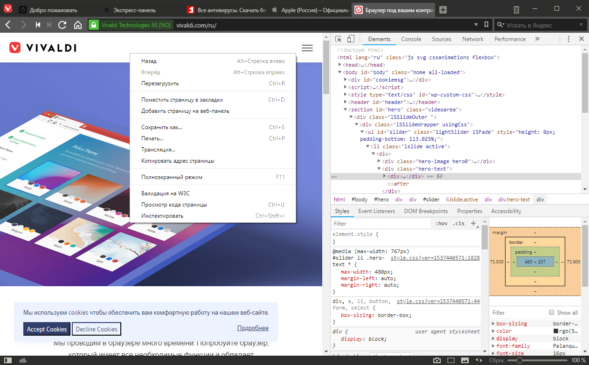Select 'Копировать адрес страницы' item
The width and height of the screenshot is (589, 365).
point(213,161)
